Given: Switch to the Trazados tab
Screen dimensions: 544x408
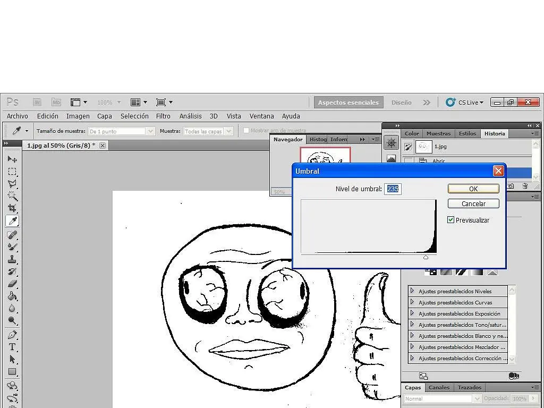Looking at the screenshot, I should pyautogui.click(x=470, y=387).
